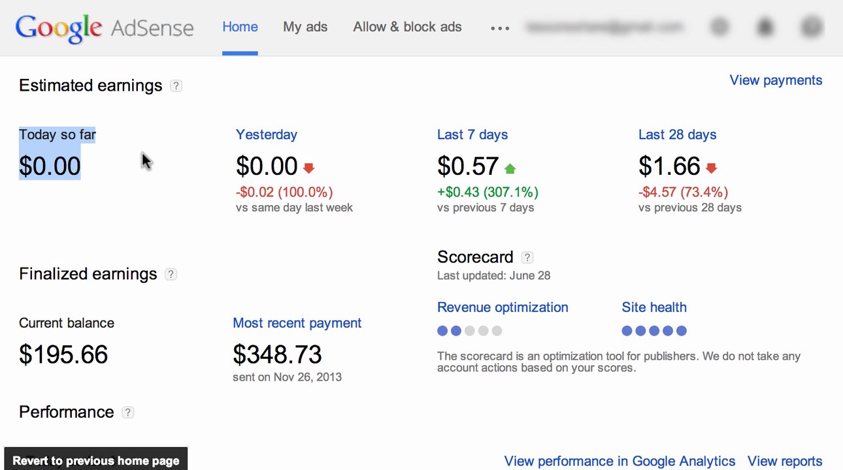Open help icon beside Finalized earnings
This screenshot has width=843, height=470.
click(171, 274)
